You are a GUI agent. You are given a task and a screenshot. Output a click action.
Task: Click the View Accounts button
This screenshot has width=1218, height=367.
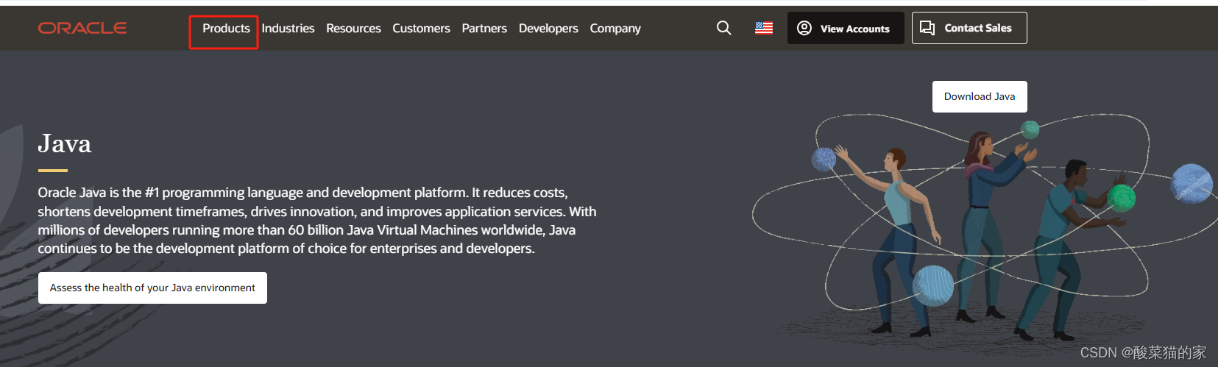pyautogui.click(x=846, y=28)
